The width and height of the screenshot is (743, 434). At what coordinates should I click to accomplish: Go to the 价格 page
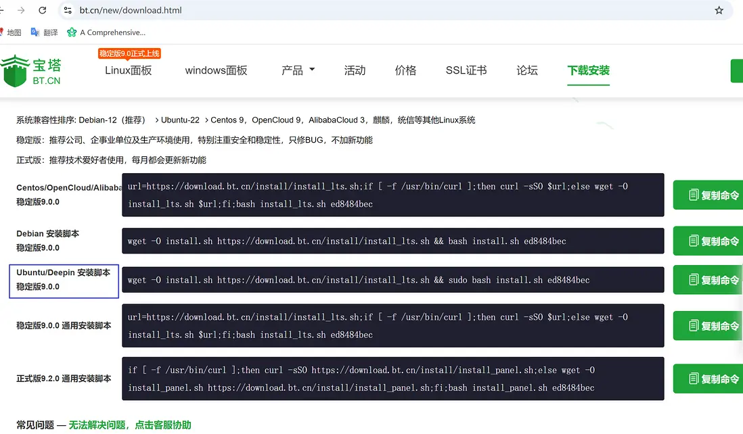[405, 70]
